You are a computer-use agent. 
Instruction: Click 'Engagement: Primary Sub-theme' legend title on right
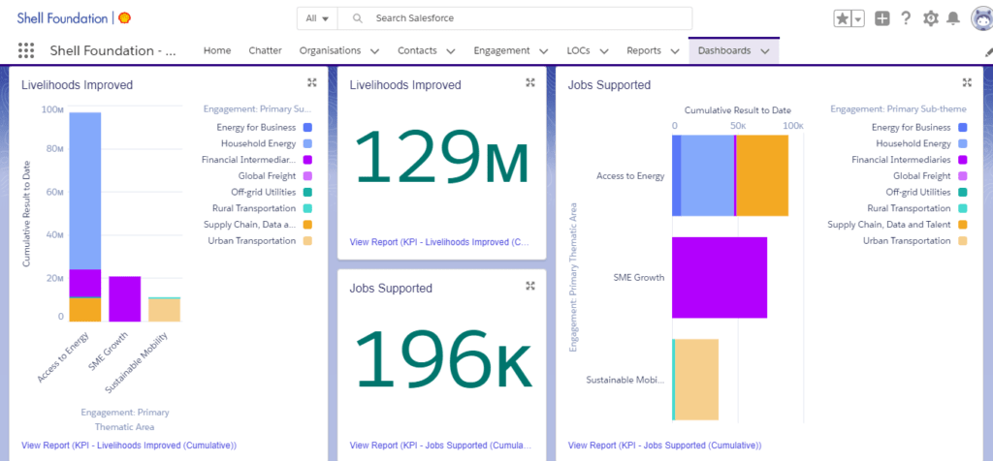point(899,108)
